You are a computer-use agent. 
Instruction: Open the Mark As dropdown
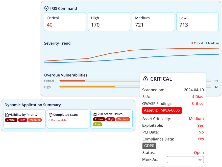point(185,159)
